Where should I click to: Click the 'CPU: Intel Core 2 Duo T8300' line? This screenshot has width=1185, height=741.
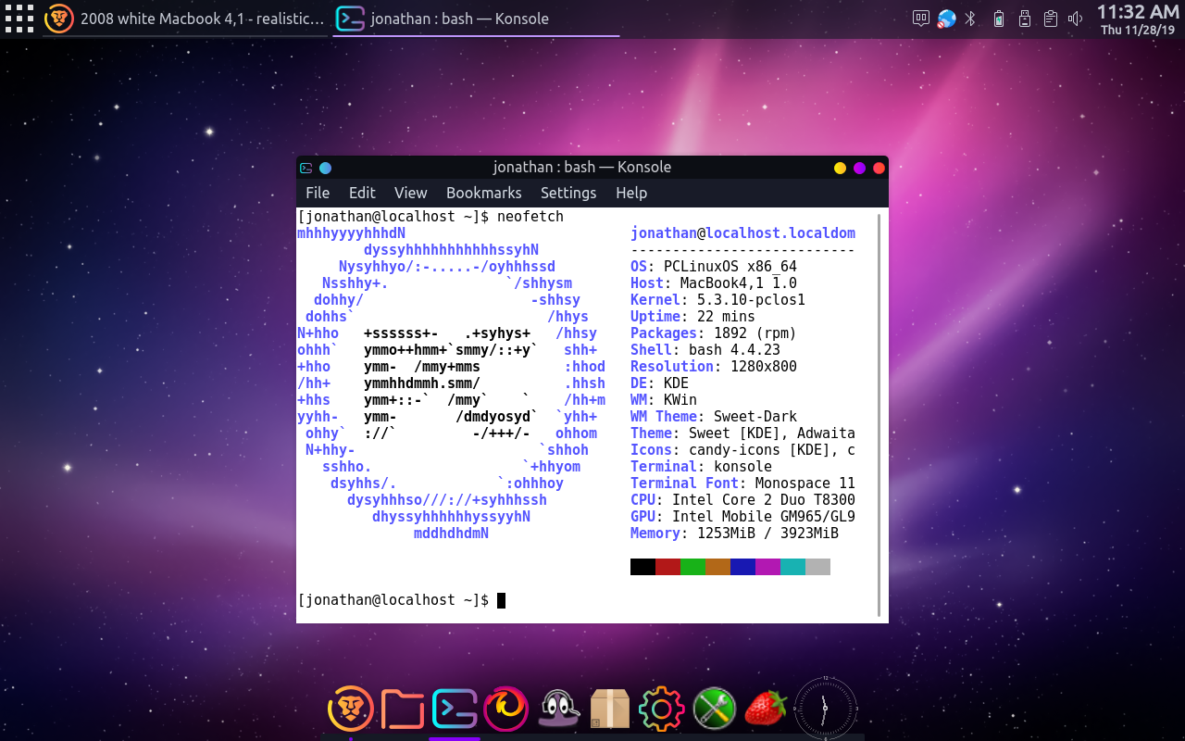742,500
